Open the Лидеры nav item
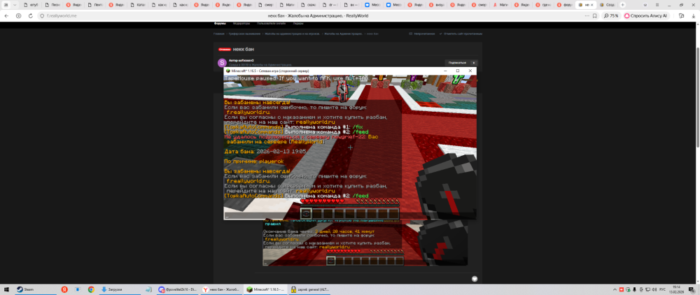Viewport: 700px width, 295px height. [298, 23]
